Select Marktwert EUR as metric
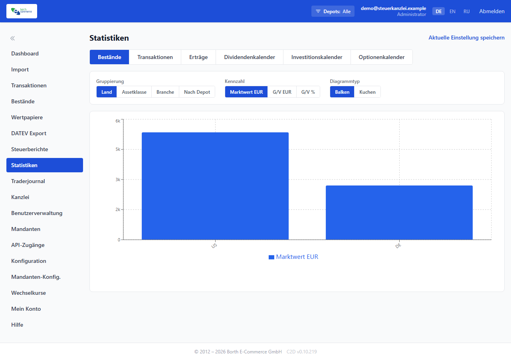 click(x=246, y=92)
